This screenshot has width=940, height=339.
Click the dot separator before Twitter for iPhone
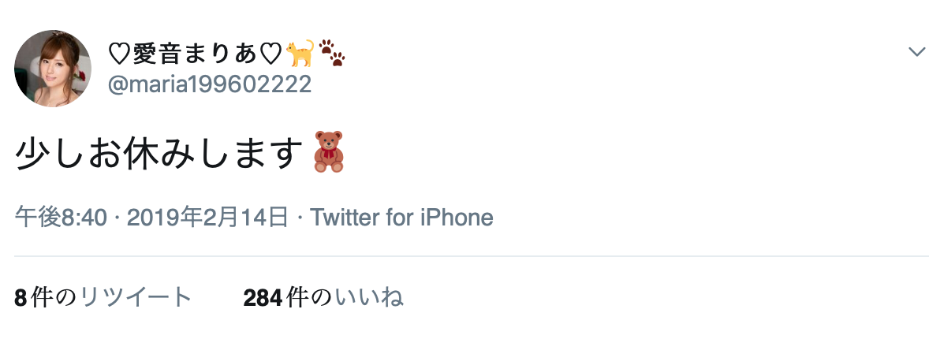300,218
